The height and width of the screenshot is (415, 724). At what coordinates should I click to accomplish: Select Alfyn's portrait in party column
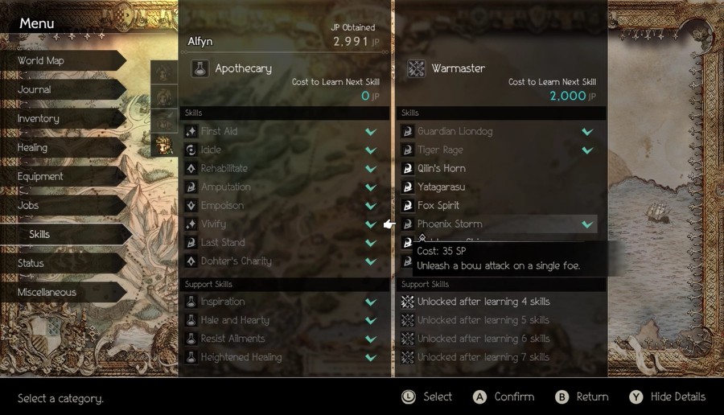click(x=164, y=146)
